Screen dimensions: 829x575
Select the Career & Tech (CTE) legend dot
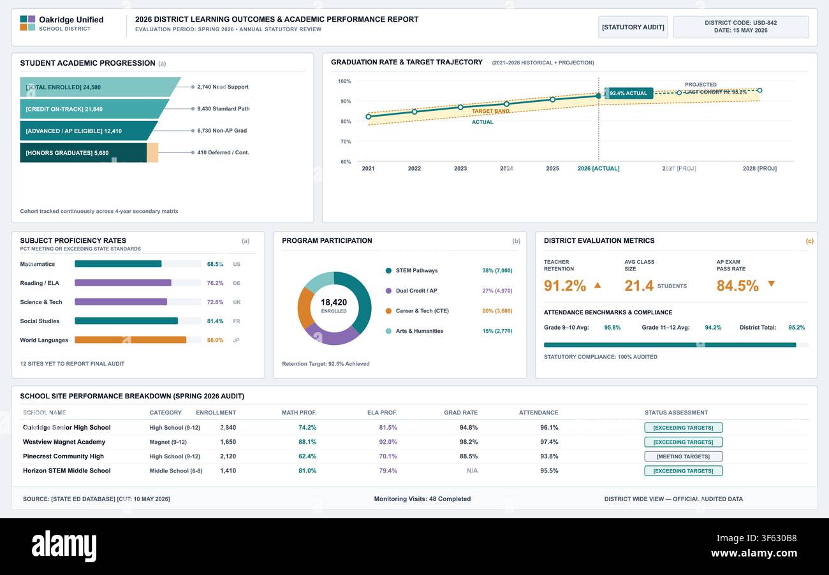[388, 311]
